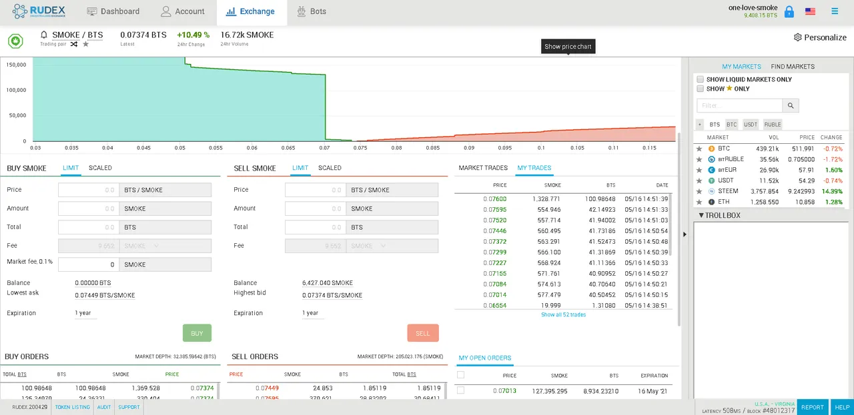Select Scaled under Buy SMOKE

point(100,168)
